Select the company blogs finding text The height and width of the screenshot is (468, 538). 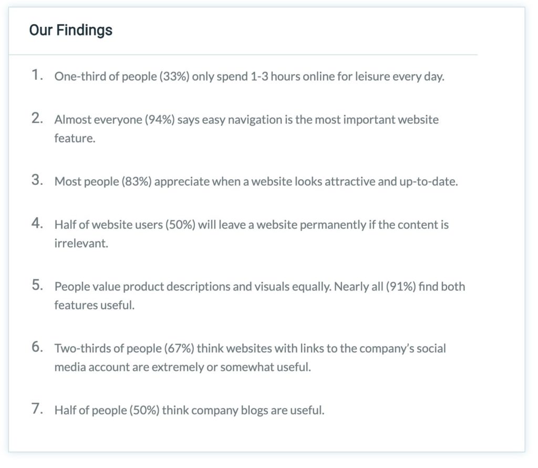tap(189, 410)
